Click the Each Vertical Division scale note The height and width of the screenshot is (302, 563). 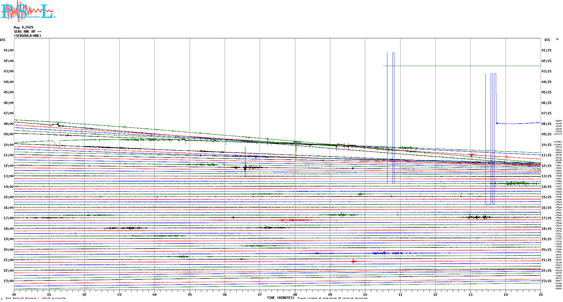pos(36,298)
